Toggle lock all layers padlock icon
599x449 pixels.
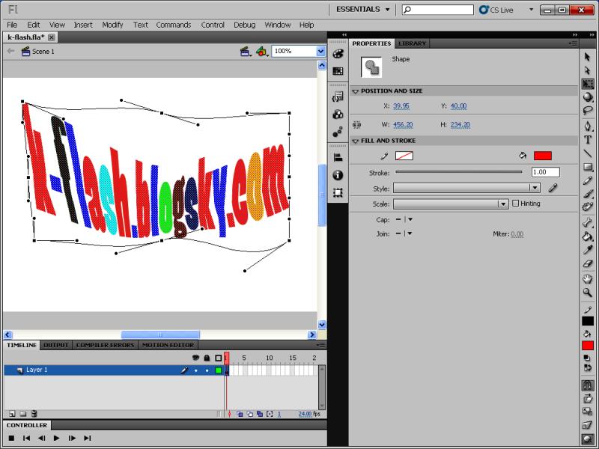[207, 358]
